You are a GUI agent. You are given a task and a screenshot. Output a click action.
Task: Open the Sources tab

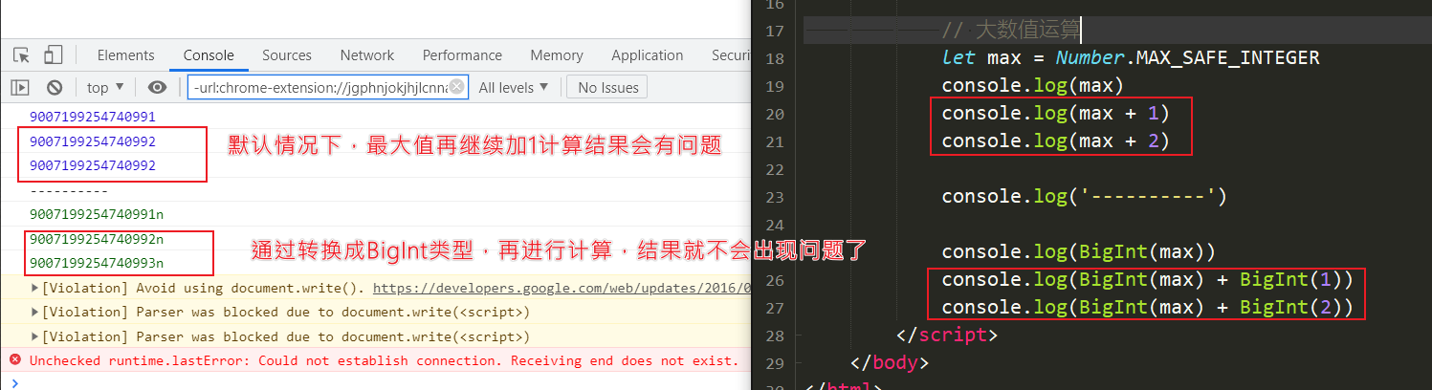point(287,55)
